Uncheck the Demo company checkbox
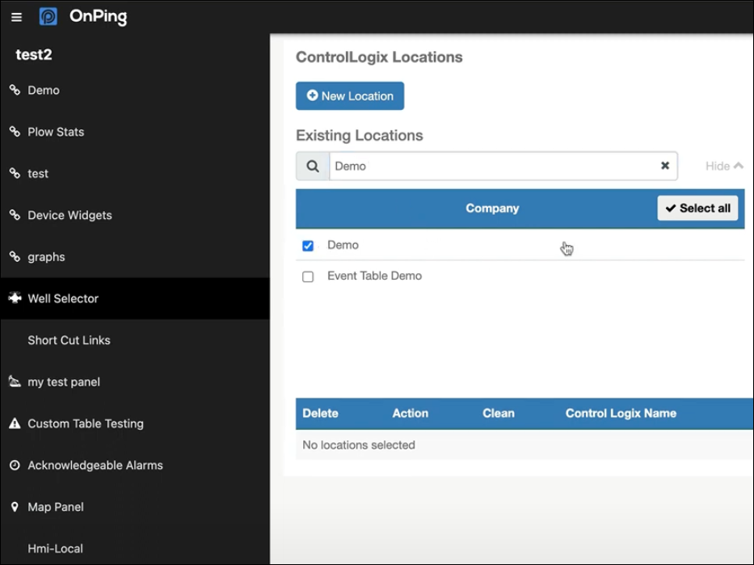 (308, 246)
